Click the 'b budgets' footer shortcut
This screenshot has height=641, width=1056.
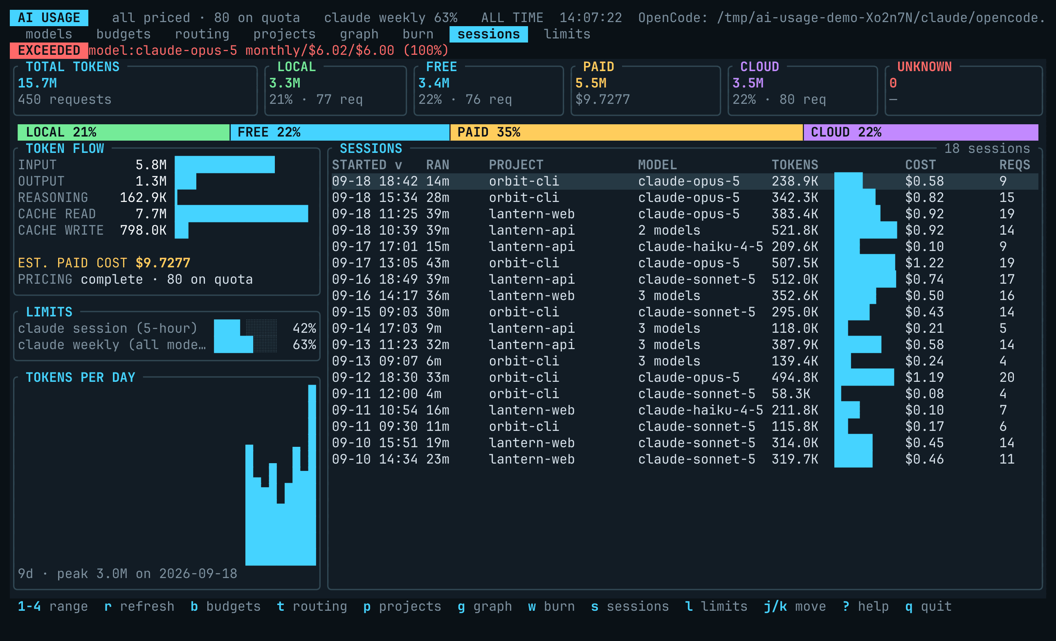coord(225,606)
